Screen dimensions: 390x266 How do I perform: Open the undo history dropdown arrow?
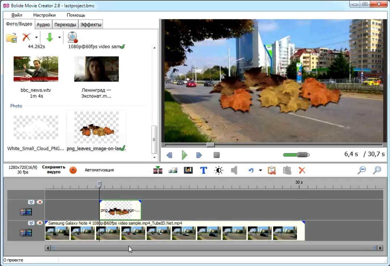260,170
